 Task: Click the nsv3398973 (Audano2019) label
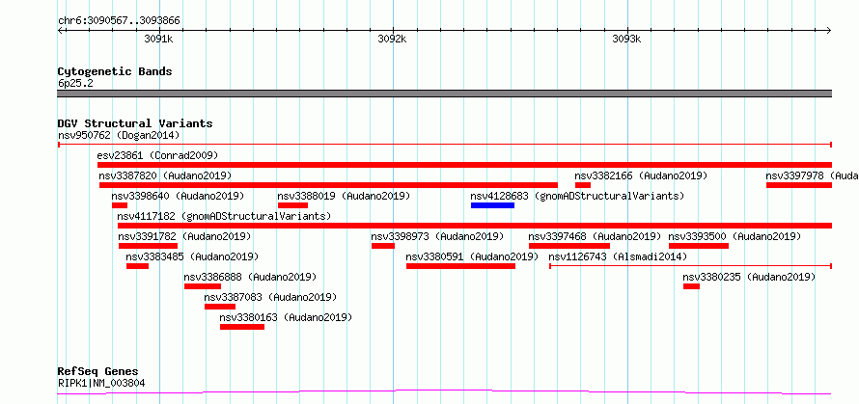tap(437, 236)
